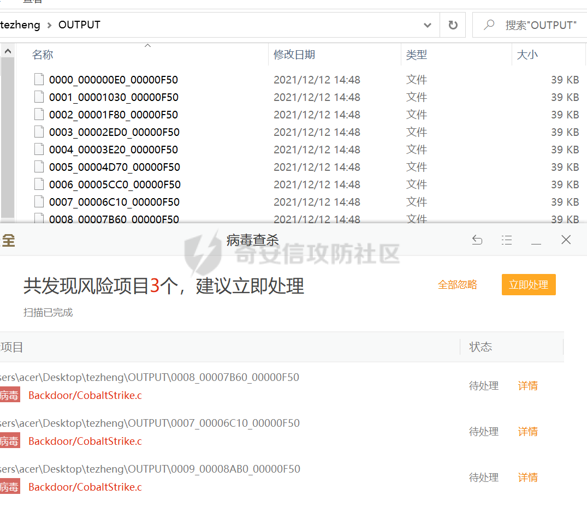Click the 全部忽略 link
587x507 pixels.
457,285
